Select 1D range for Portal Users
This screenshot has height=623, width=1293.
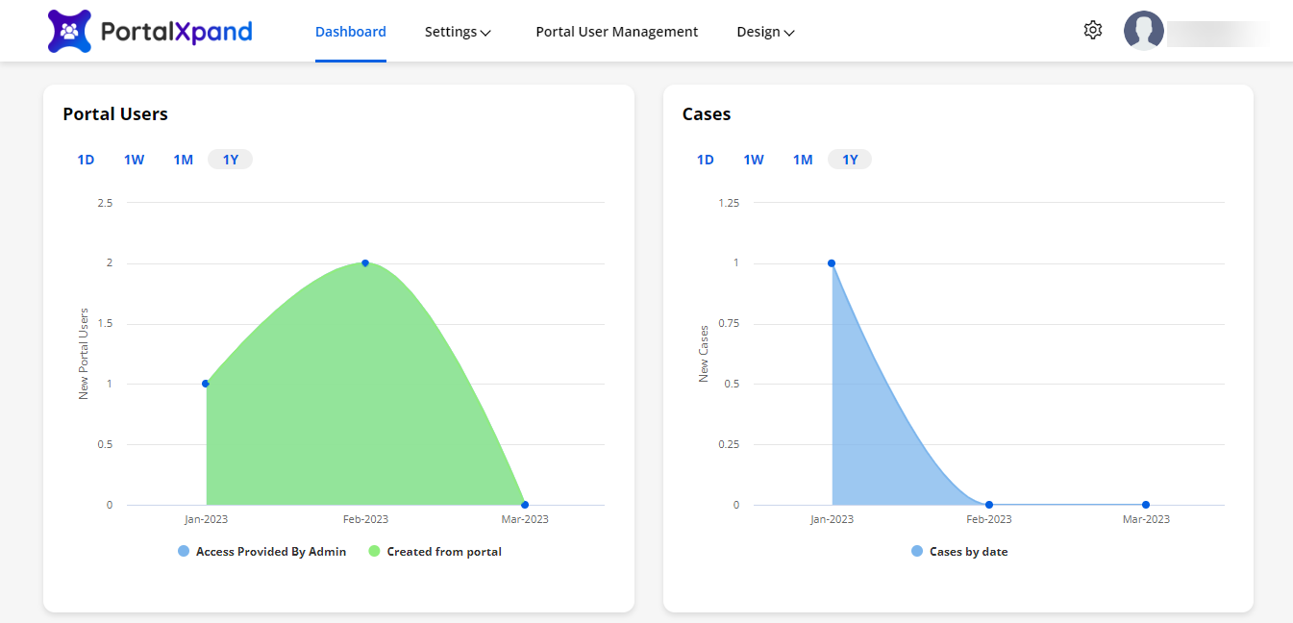coord(86,160)
